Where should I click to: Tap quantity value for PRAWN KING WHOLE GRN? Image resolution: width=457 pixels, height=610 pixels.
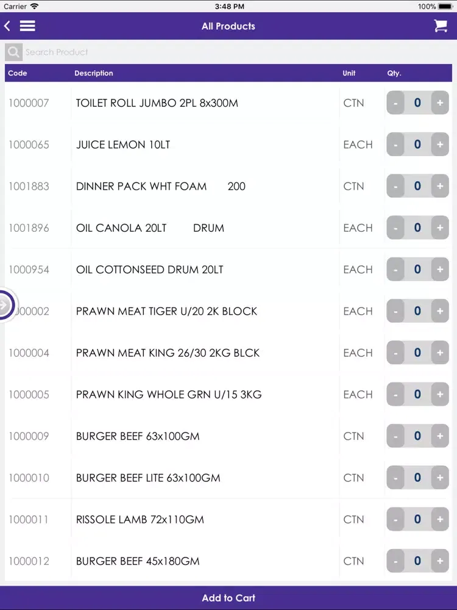[x=417, y=394]
